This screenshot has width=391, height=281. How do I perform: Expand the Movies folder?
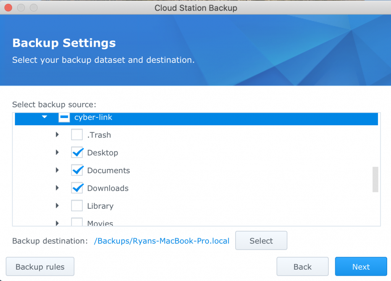[57, 223]
